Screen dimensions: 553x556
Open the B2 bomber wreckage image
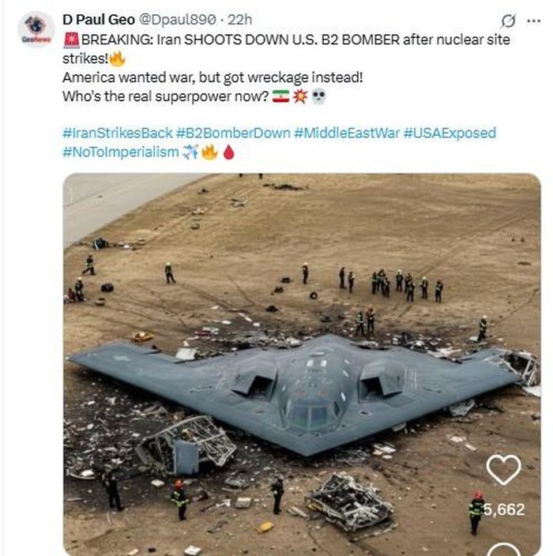[300, 363]
